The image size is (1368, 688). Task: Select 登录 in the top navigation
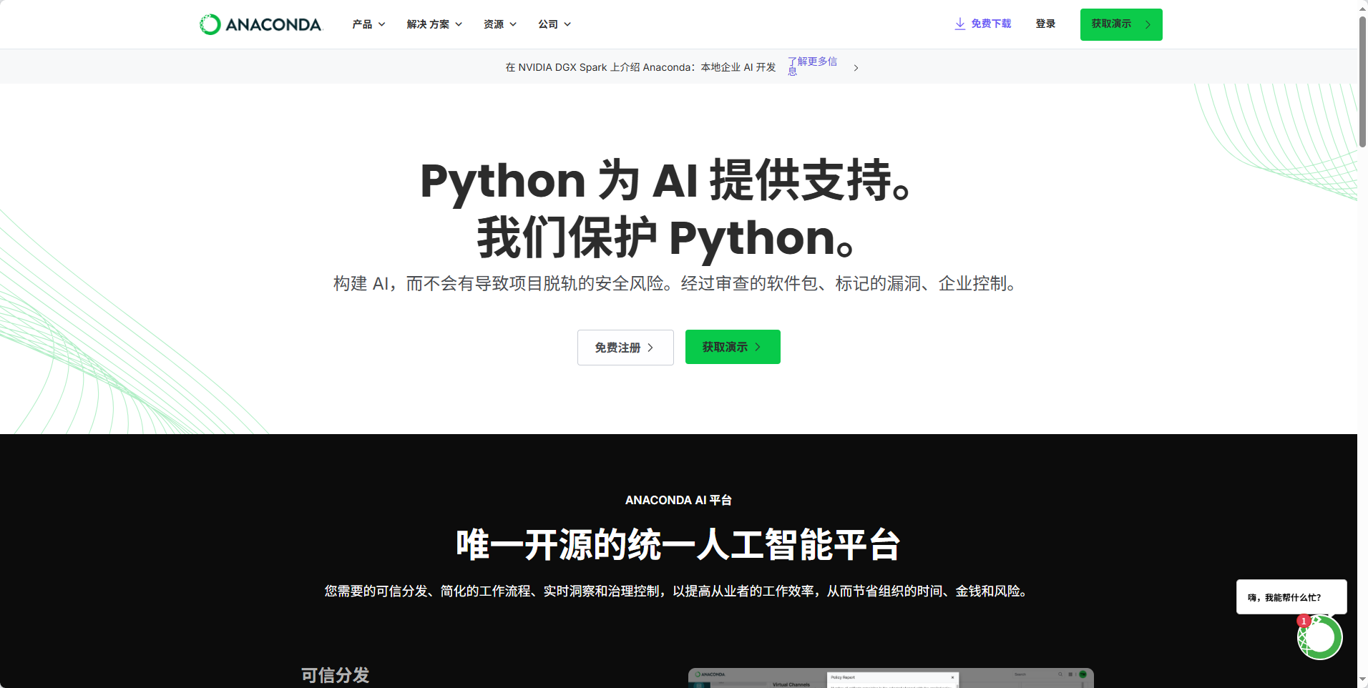coord(1045,24)
